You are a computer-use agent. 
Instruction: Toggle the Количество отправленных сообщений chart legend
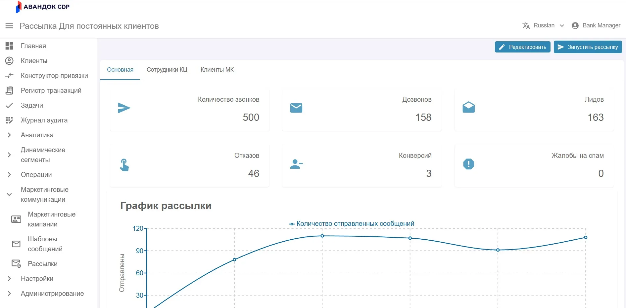click(352, 223)
